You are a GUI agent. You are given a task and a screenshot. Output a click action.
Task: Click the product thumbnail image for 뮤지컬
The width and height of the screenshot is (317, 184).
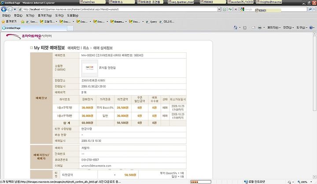tap(89, 68)
